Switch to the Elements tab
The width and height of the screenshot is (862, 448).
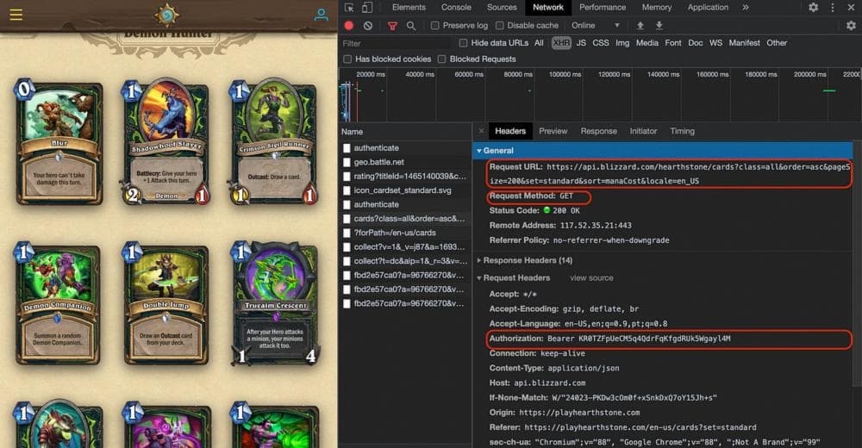coord(409,7)
